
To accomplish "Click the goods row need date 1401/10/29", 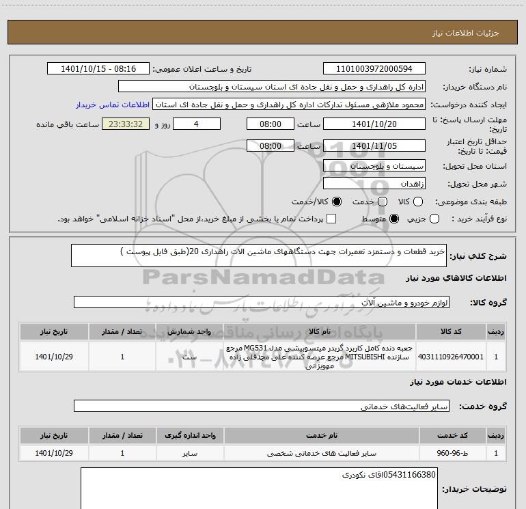I will coord(54,357).
